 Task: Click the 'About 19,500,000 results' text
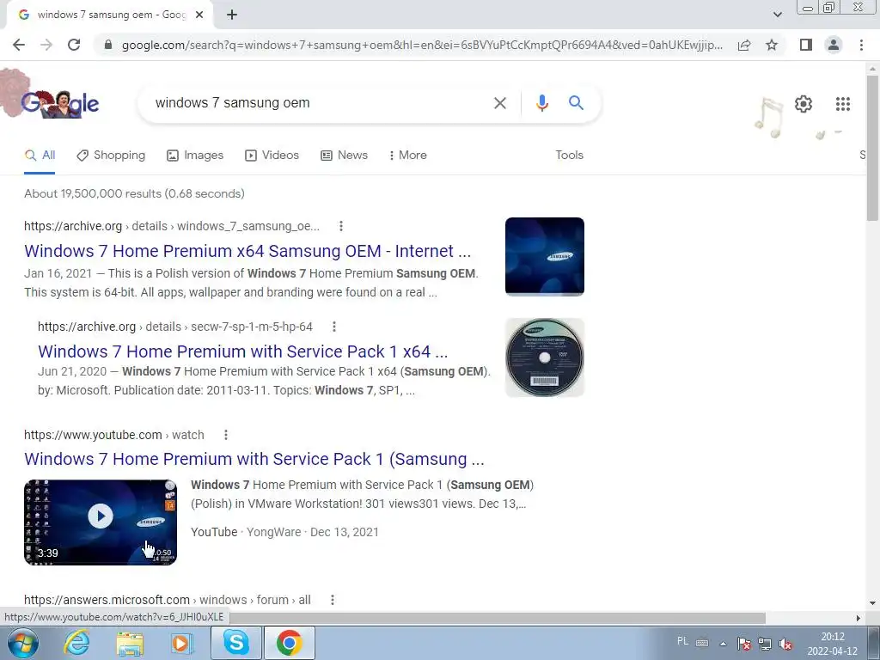tap(134, 193)
